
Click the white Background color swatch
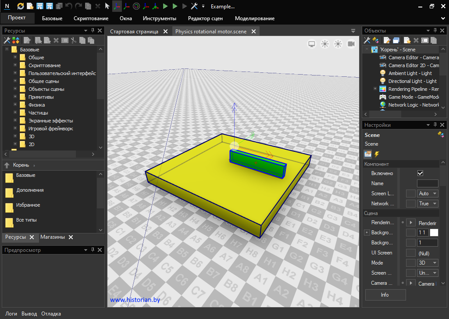tap(434, 233)
